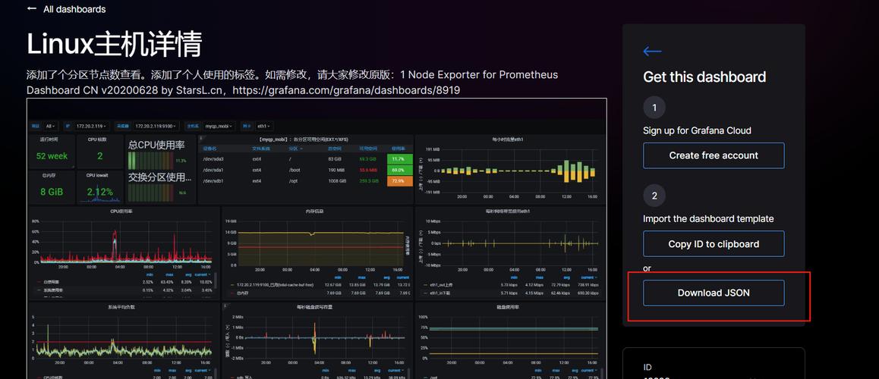The image size is (879, 379).
Task: Click the 83 GiB total size cell
Action: tap(336, 159)
